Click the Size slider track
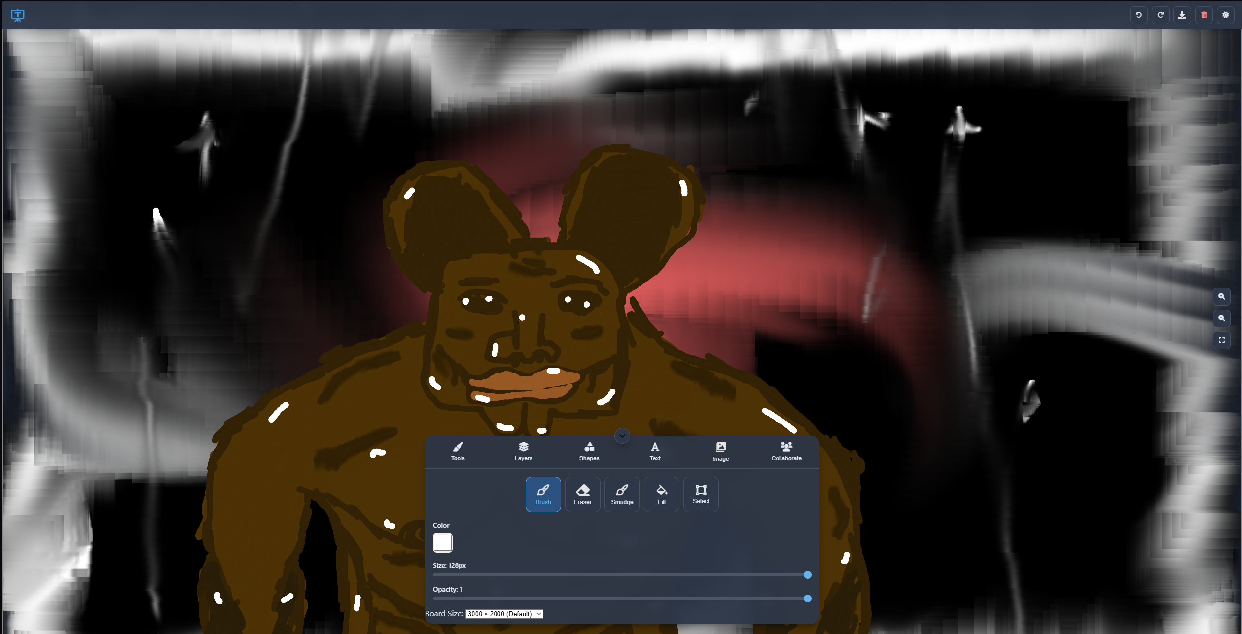The width and height of the screenshot is (1242, 634). click(622, 575)
